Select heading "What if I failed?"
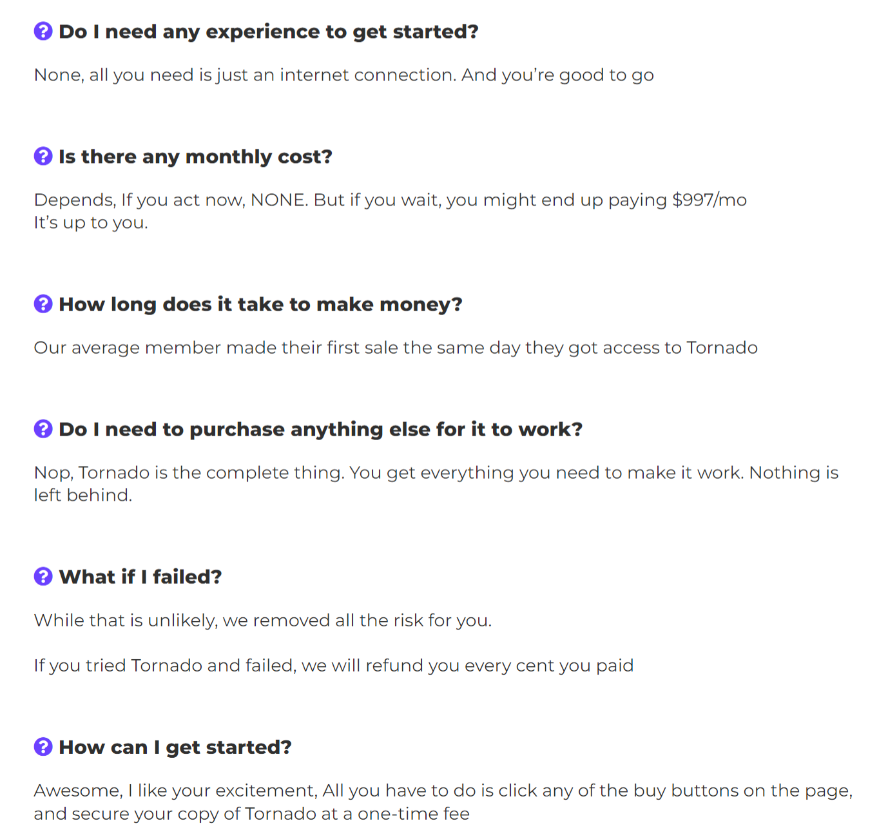 [140, 577]
